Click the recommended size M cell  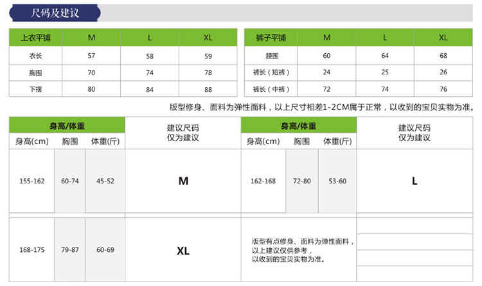click(183, 181)
